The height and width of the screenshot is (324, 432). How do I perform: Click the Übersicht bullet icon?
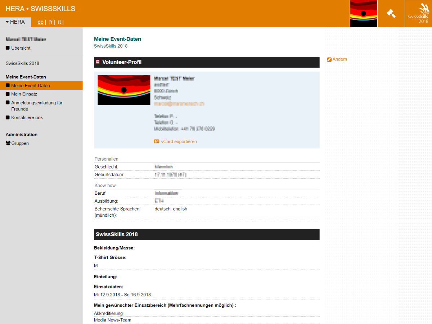click(x=8, y=48)
